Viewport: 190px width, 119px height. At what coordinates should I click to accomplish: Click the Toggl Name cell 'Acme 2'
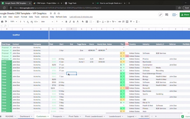[x=81, y=59]
